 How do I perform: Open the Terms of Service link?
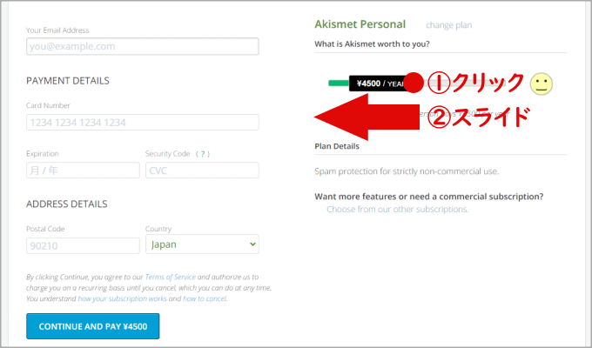pyautogui.click(x=171, y=276)
